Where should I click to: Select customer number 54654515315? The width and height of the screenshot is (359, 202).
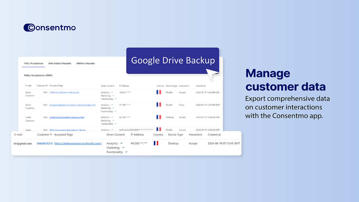coord(45,143)
